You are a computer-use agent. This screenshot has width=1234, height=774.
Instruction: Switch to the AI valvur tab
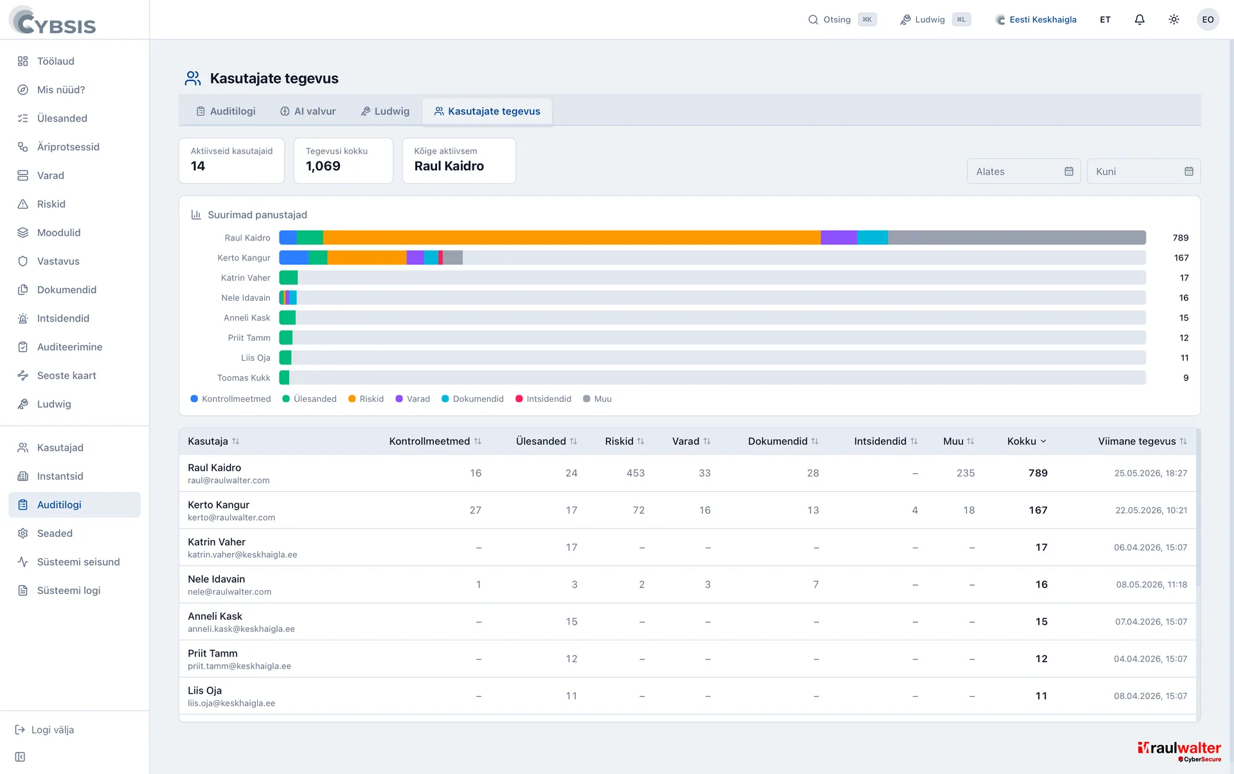[x=308, y=111]
